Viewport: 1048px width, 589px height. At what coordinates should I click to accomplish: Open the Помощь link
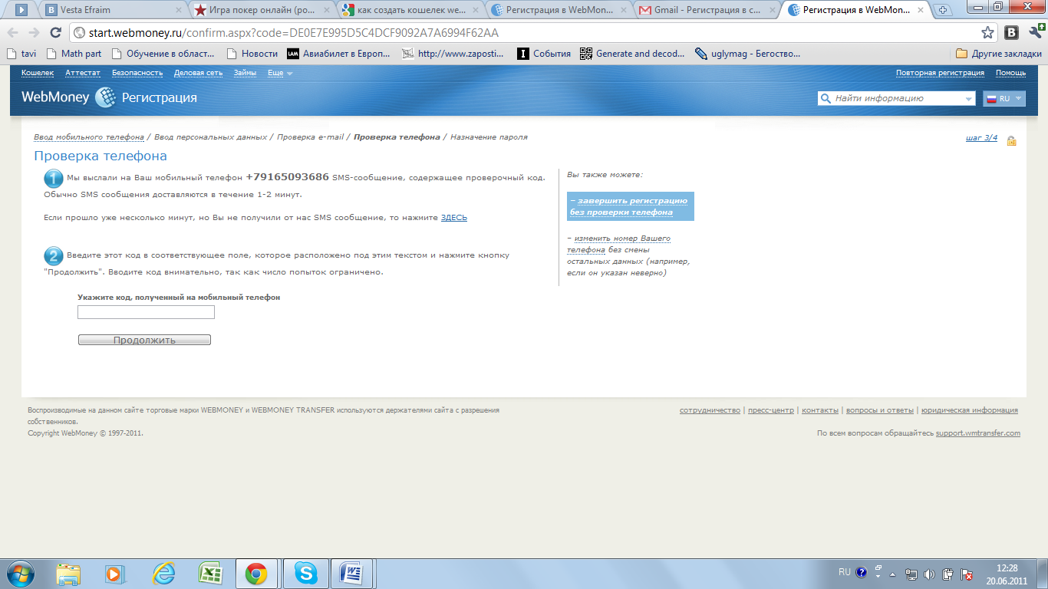pos(1010,73)
